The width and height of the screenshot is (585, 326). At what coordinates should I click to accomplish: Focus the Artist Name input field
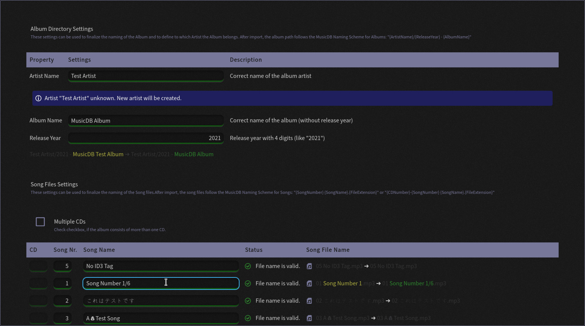pos(146,76)
